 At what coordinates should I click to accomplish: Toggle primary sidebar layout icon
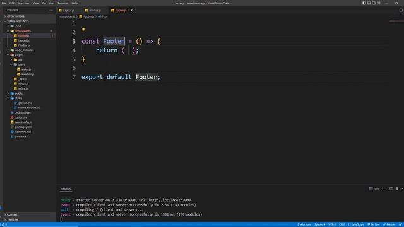pyautogui.click(x=364, y=3)
